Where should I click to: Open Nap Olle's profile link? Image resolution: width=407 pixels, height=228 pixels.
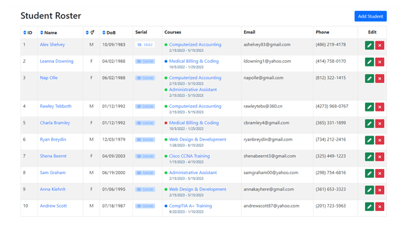(x=49, y=77)
